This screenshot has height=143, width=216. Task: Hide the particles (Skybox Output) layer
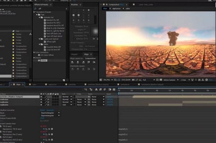[x=41, y=97]
